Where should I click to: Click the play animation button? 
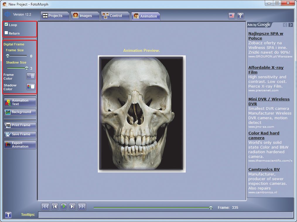[64, 207]
